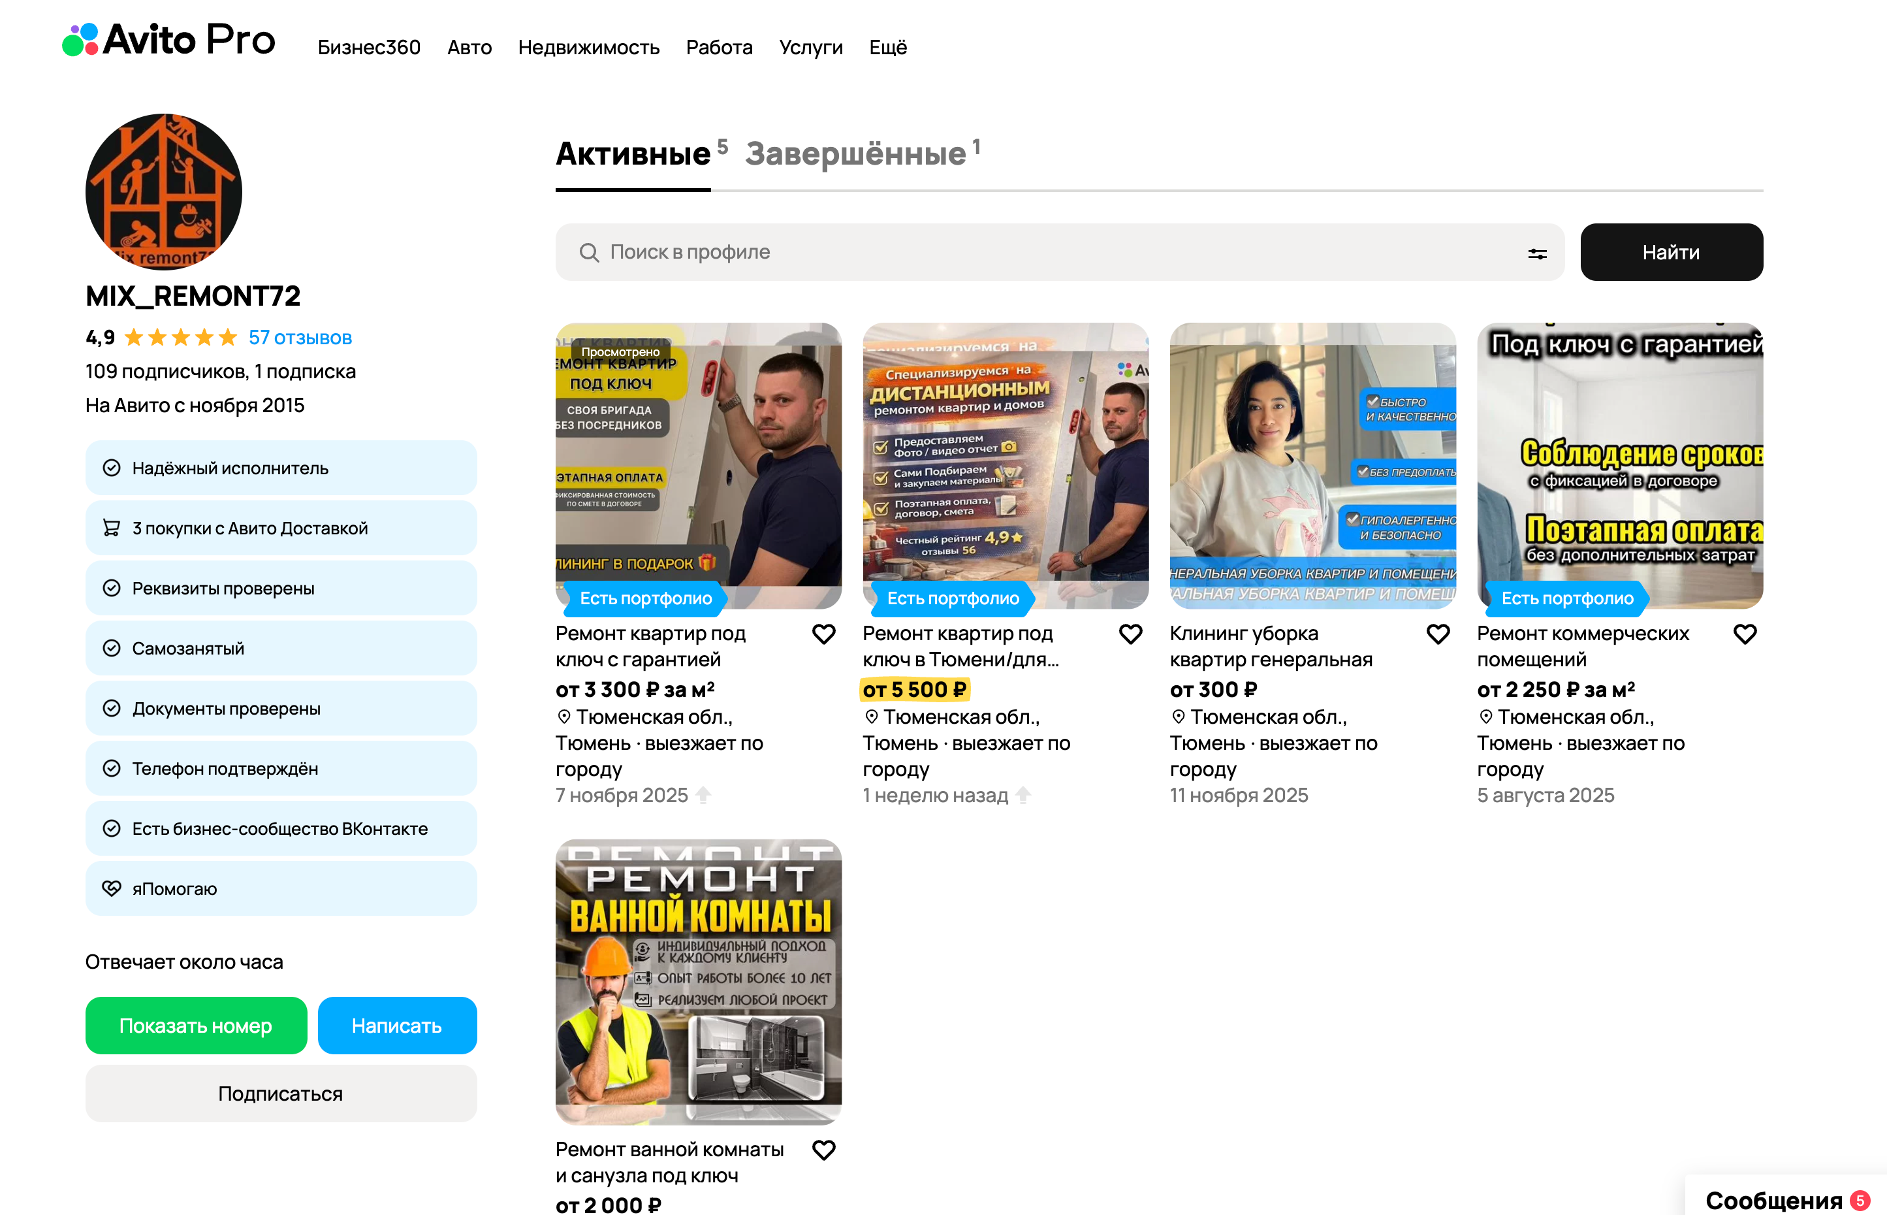Screen dimensions: 1887x1215
Task: Open the 57 отзывов link
Action: (300, 338)
